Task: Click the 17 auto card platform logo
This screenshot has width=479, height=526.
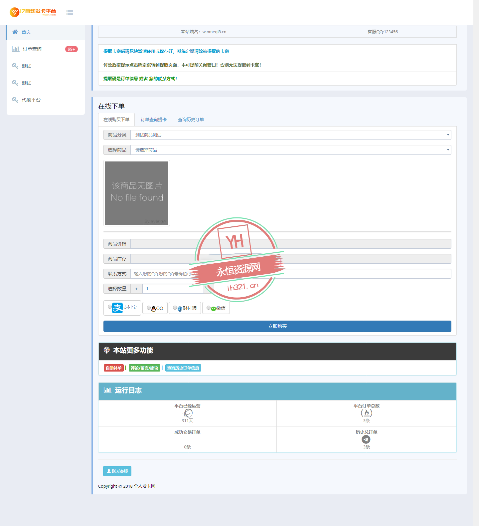Action: coord(33,12)
